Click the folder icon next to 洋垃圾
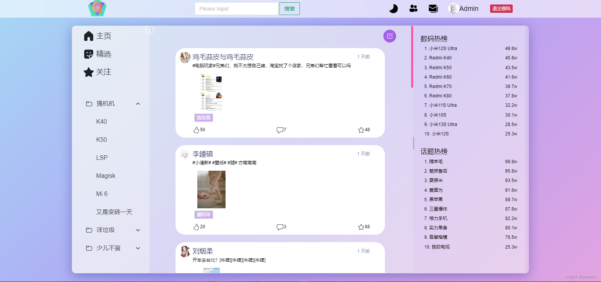601x282 pixels. [x=89, y=230]
